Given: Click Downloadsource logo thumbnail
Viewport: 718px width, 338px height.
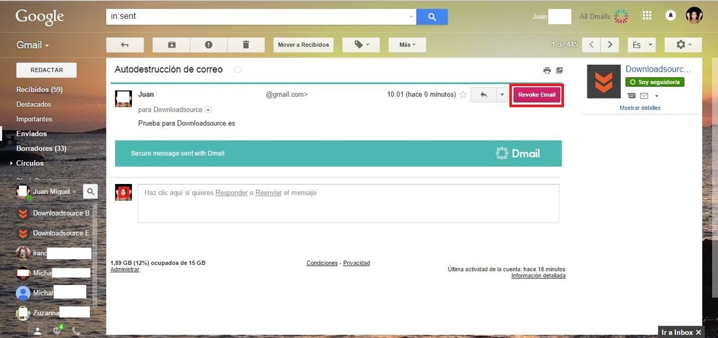Looking at the screenshot, I should point(604,82).
